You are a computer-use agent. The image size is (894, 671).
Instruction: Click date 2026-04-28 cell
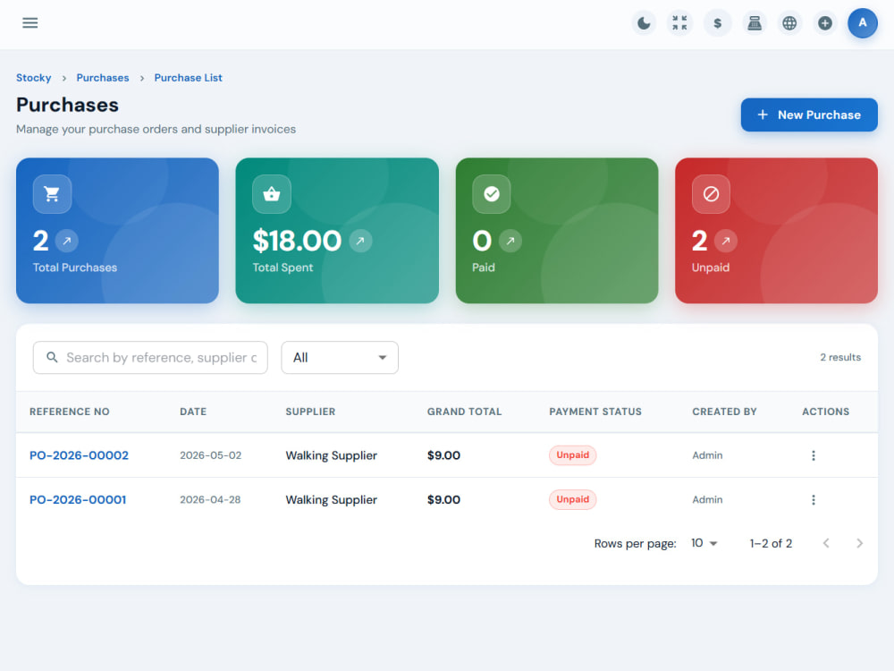point(210,500)
